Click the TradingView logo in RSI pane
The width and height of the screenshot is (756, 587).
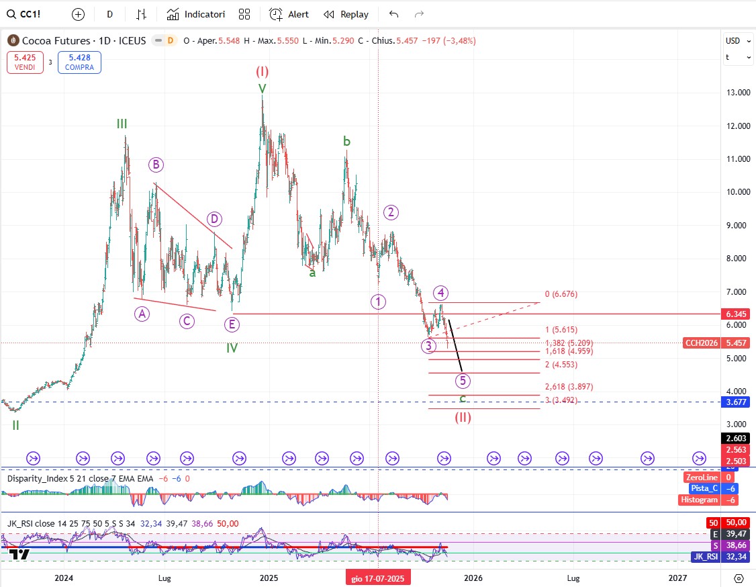[19, 554]
